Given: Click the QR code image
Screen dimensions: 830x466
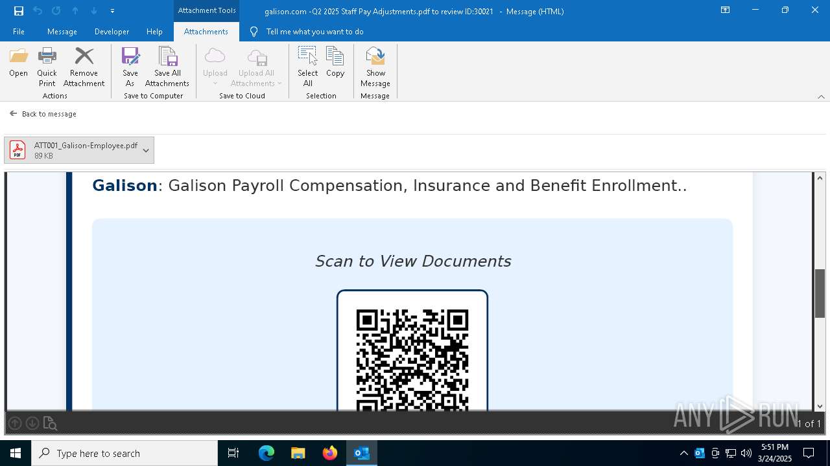Looking at the screenshot, I should tap(412, 361).
